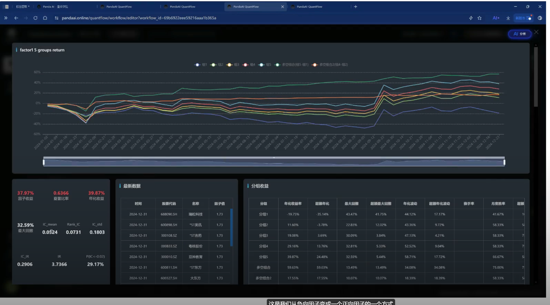This screenshot has height=305, width=550.
Task: Open the tab group dropdown at top left
Action: point(23,7)
